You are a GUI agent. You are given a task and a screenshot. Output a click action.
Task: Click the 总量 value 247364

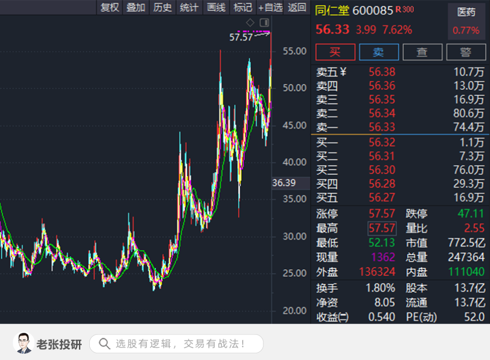point(466,257)
